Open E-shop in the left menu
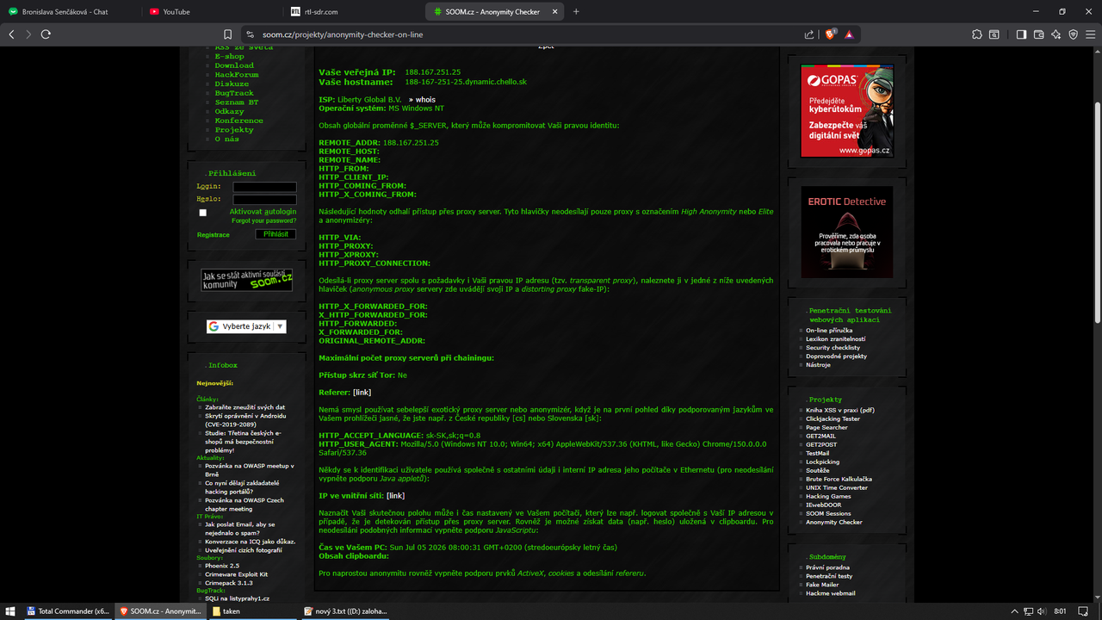This screenshot has width=1102, height=620. (229, 56)
